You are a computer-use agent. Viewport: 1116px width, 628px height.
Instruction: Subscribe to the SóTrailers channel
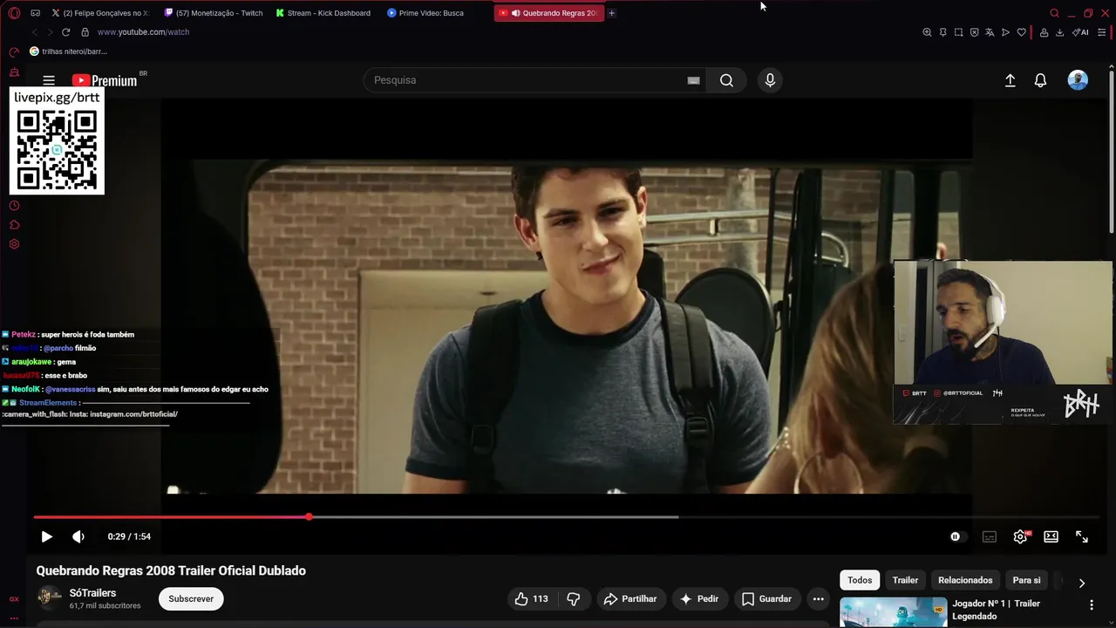click(191, 598)
